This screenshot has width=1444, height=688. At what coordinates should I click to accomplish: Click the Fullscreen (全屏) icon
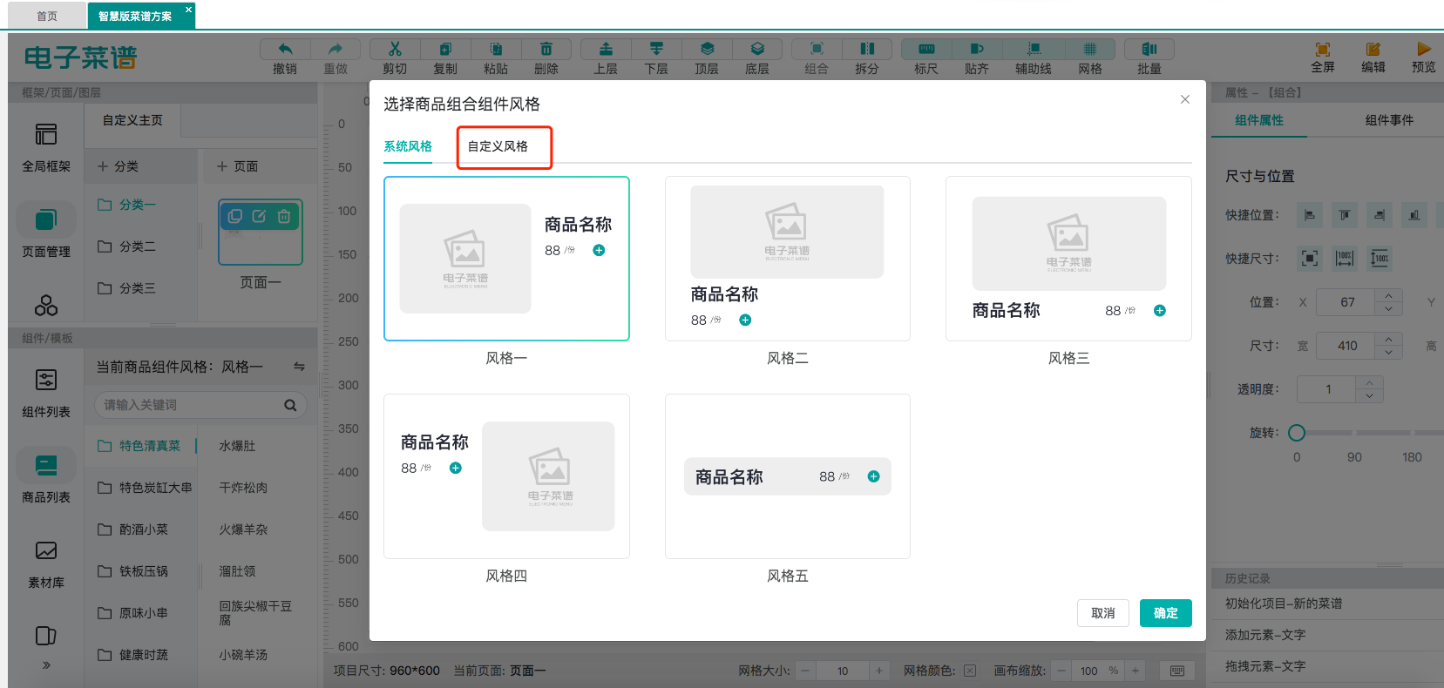pyautogui.click(x=1322, y=50)
